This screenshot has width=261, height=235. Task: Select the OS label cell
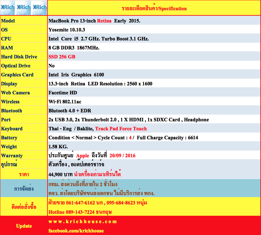click(24, 30)
